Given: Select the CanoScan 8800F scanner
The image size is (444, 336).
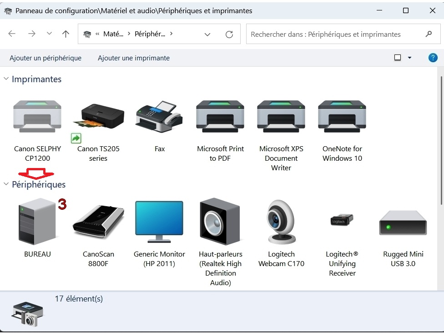Looking at the screenshot, I should (x=98, y=222).
